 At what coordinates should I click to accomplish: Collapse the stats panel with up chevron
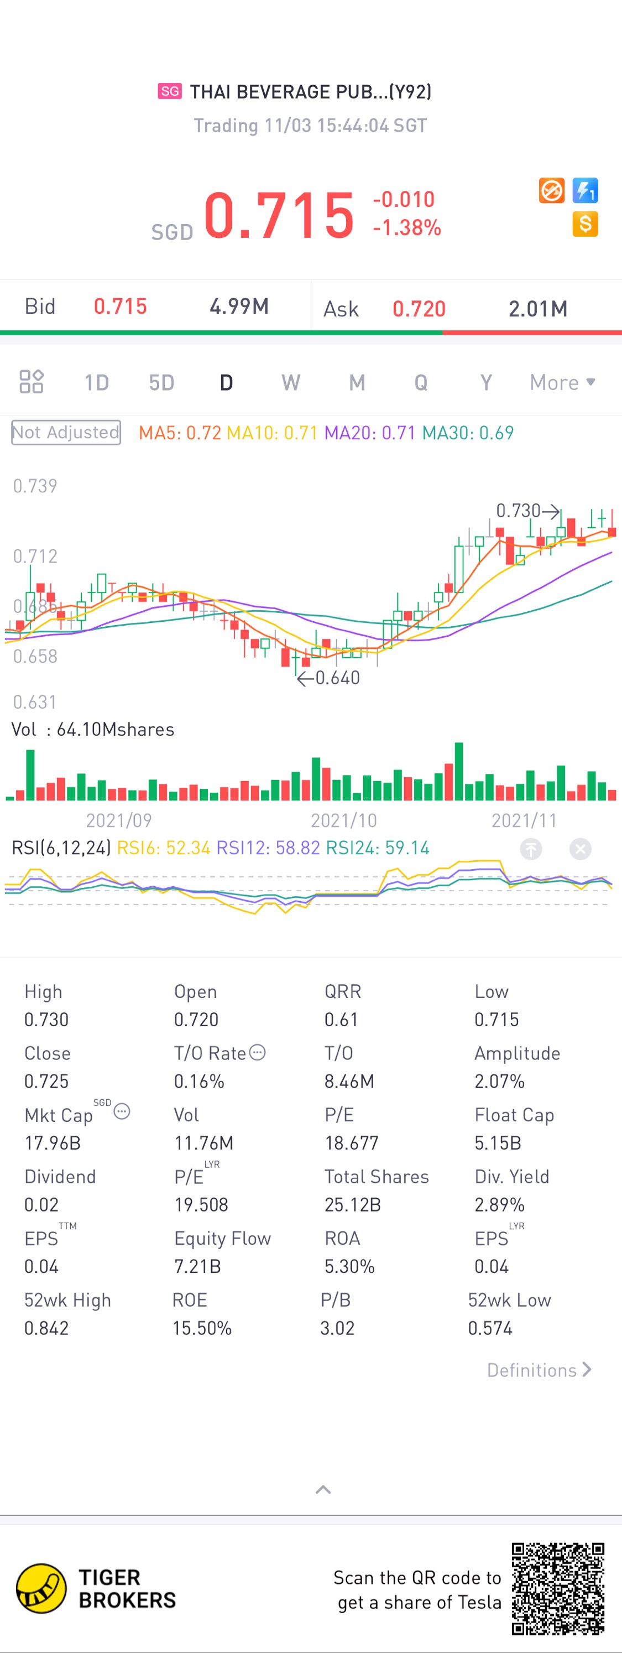323,1489
